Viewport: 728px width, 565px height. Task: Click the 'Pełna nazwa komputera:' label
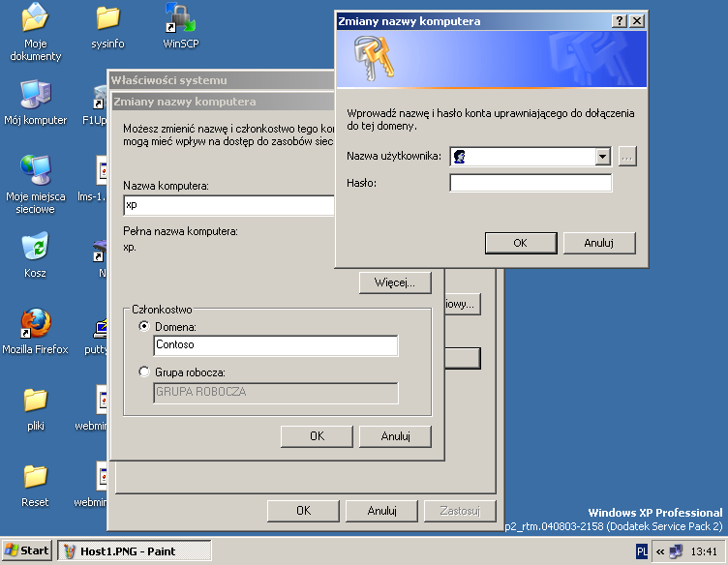click(180, 231)
